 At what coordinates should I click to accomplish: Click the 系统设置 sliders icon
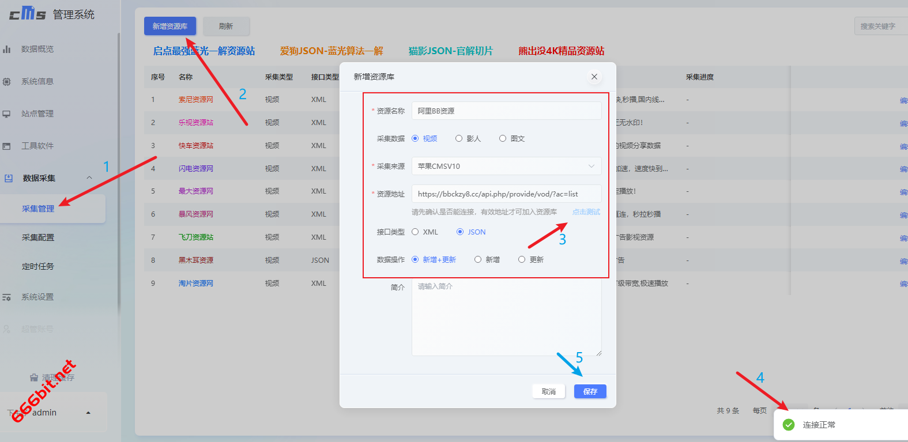[7, 297]
